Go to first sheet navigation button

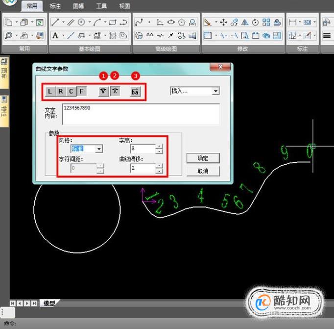(13, 303)
